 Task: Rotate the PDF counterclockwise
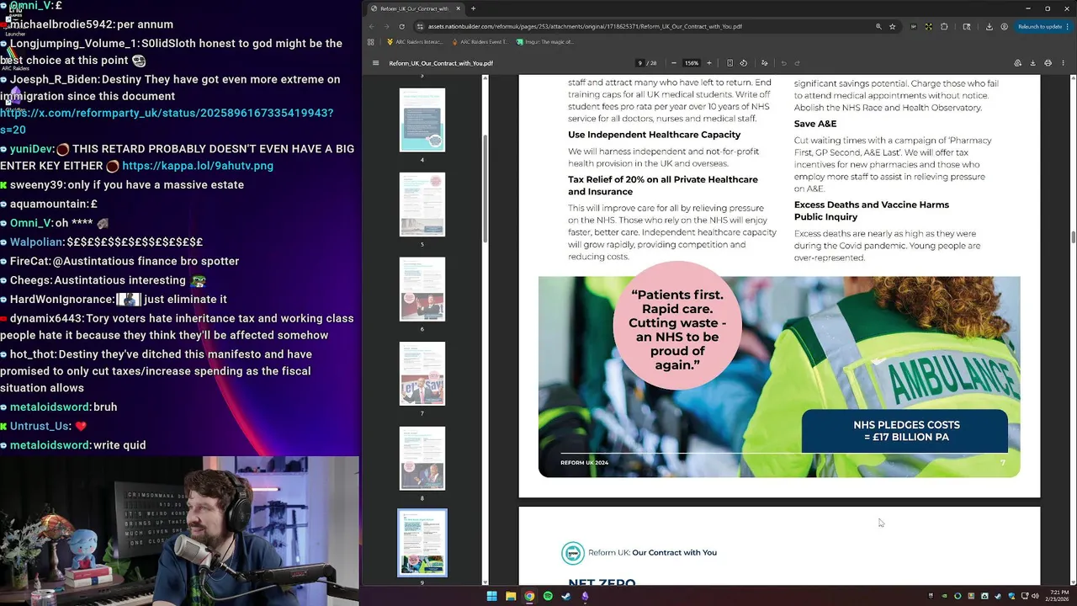pyautogui.click(x=743, y=63)
